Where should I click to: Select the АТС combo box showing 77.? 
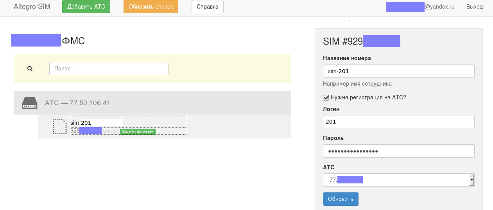(x=398, y=180)
